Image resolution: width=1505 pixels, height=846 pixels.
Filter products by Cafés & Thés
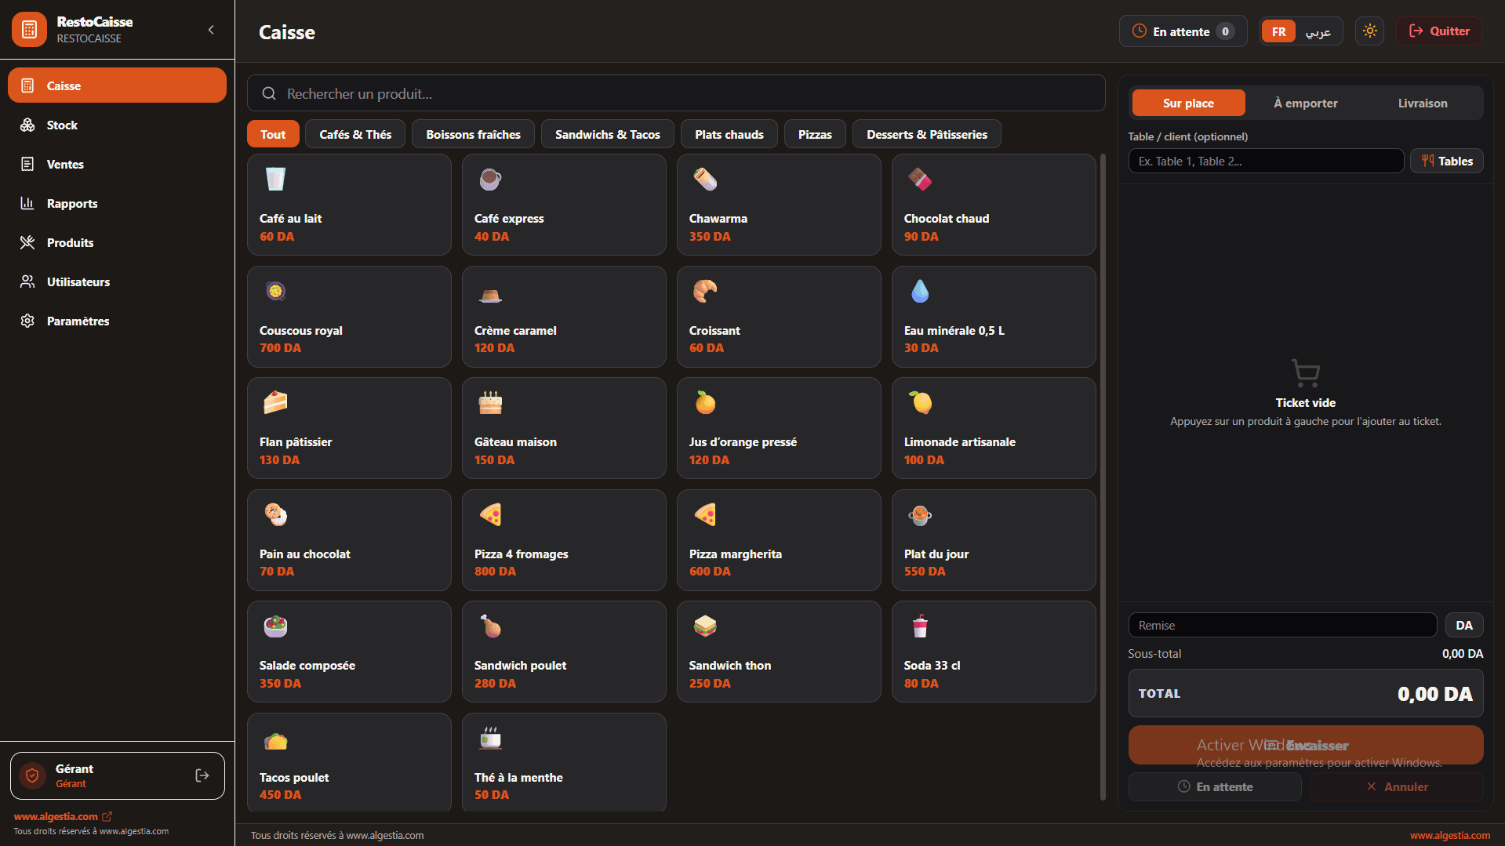355,135
